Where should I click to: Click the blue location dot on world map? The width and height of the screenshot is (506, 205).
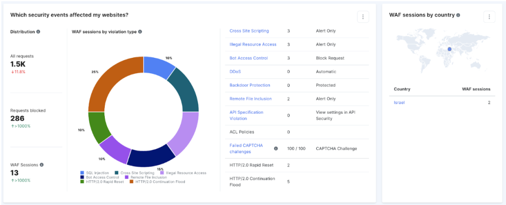point(449,48)
